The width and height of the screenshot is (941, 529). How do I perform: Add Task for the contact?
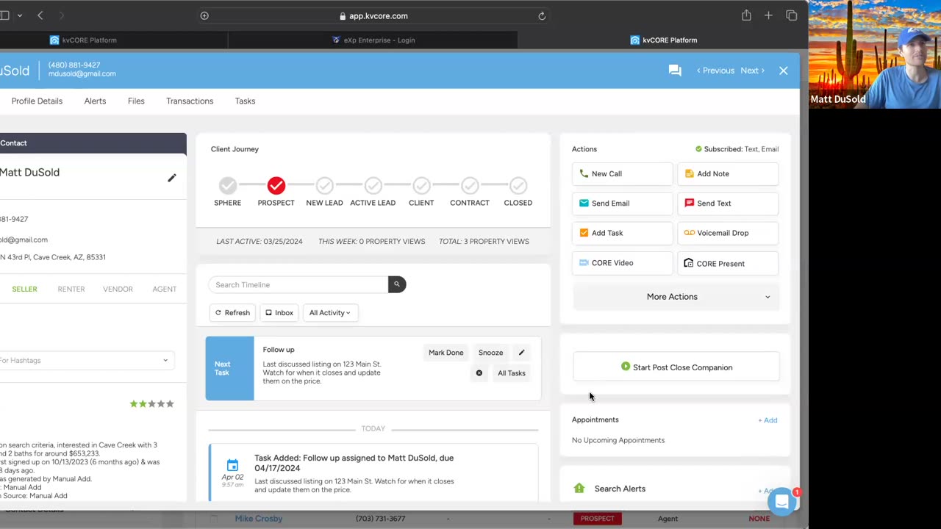pyautogui.click(x=622, y=233)
